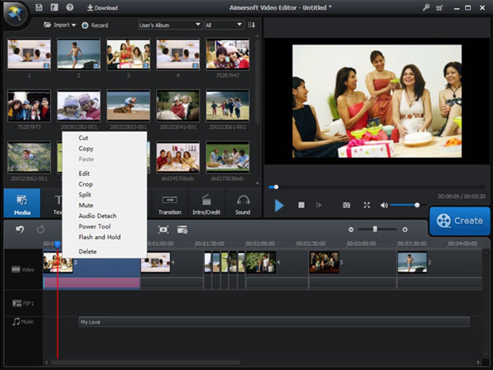Open the Import dropdown menu
Image resolution: width=493 pixels, height=370 pixels.
[x=60, y=25]
